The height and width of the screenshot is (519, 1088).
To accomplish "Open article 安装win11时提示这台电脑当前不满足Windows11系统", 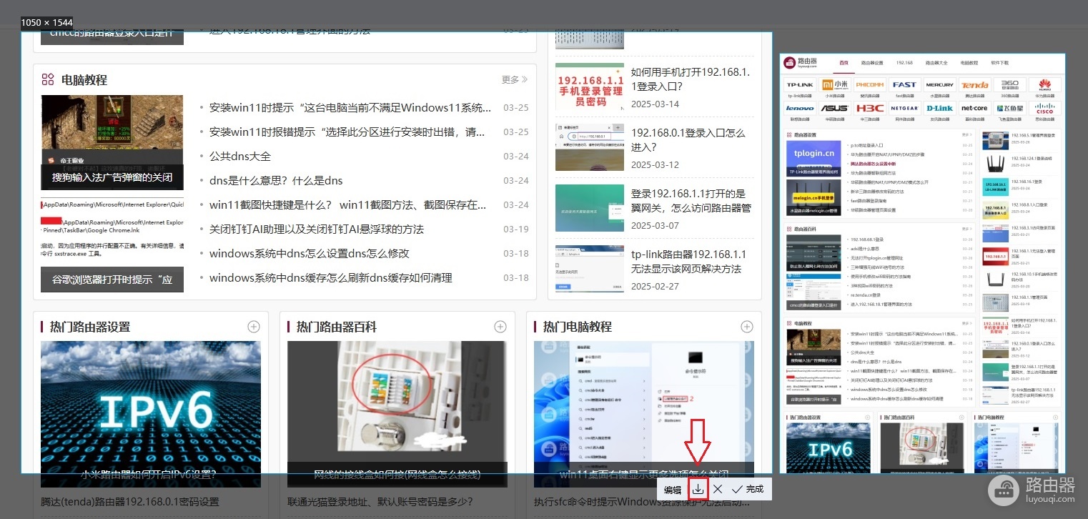I will pos(350,108).
